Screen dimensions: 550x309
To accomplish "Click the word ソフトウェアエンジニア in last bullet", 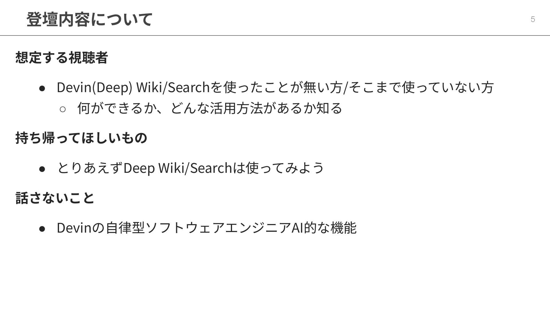I will pyautogui.click(x=218, y=228).
